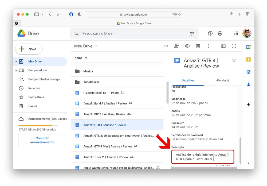Open Safari sidebar dropdown chevron
This screenshot has height=186, width=267.
(42, 14)
